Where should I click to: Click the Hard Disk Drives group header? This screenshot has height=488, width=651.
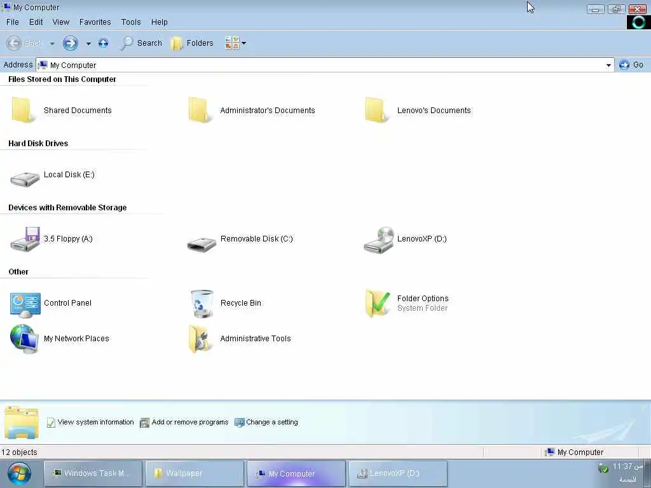(x=38, y=143)
